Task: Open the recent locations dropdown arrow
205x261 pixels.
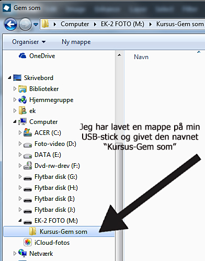Action: (36, 25)
